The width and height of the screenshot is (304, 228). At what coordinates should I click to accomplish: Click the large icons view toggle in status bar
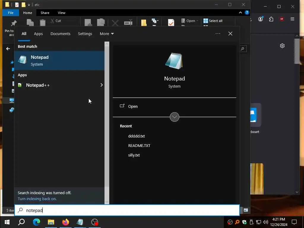point(246,210)
